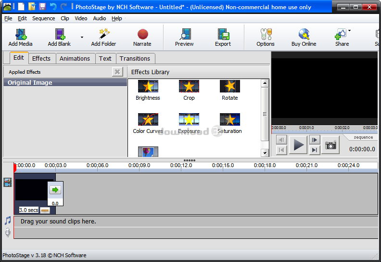Open the Preview tool
Image resolution: width=381 pixels, height=262 pixels.
point(184,35)
